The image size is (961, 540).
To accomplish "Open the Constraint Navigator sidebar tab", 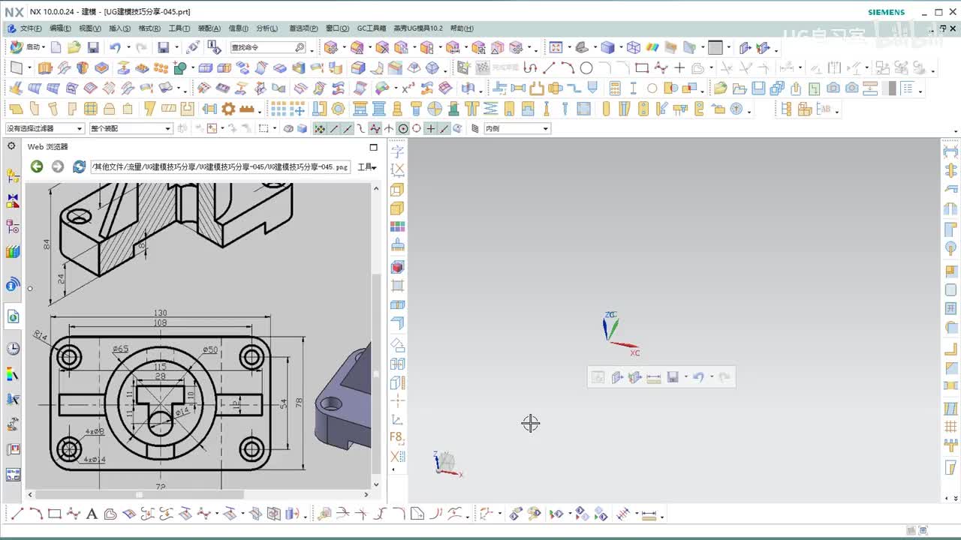I will pos(13,201).
